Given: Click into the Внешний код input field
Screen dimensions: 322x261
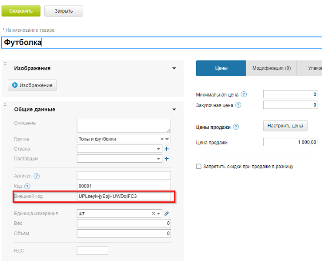Looking at the screenshot, I should click(124, 196).
